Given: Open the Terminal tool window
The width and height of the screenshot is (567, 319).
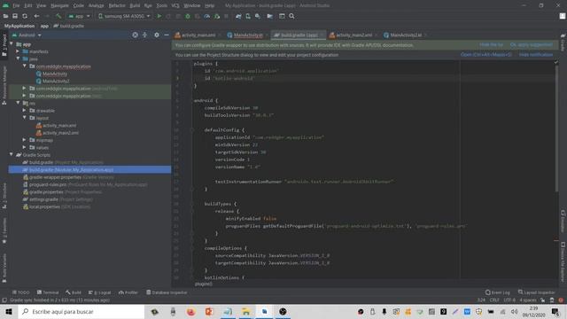Looking at the screenshot, I should pos(48,292).
